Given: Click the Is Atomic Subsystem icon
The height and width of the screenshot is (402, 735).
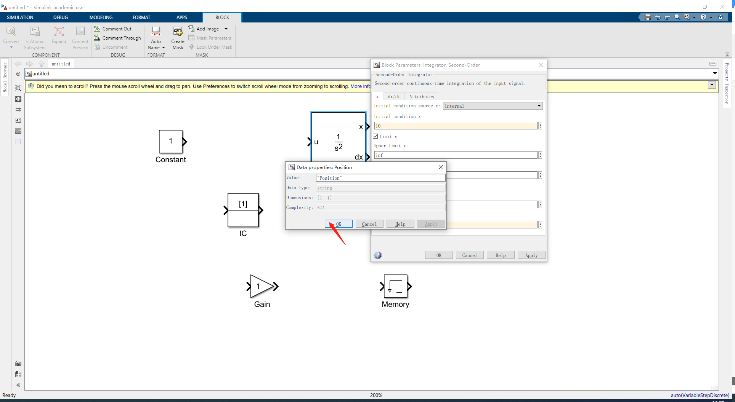Looking at the screenshot, I should (x=35, y=31).
